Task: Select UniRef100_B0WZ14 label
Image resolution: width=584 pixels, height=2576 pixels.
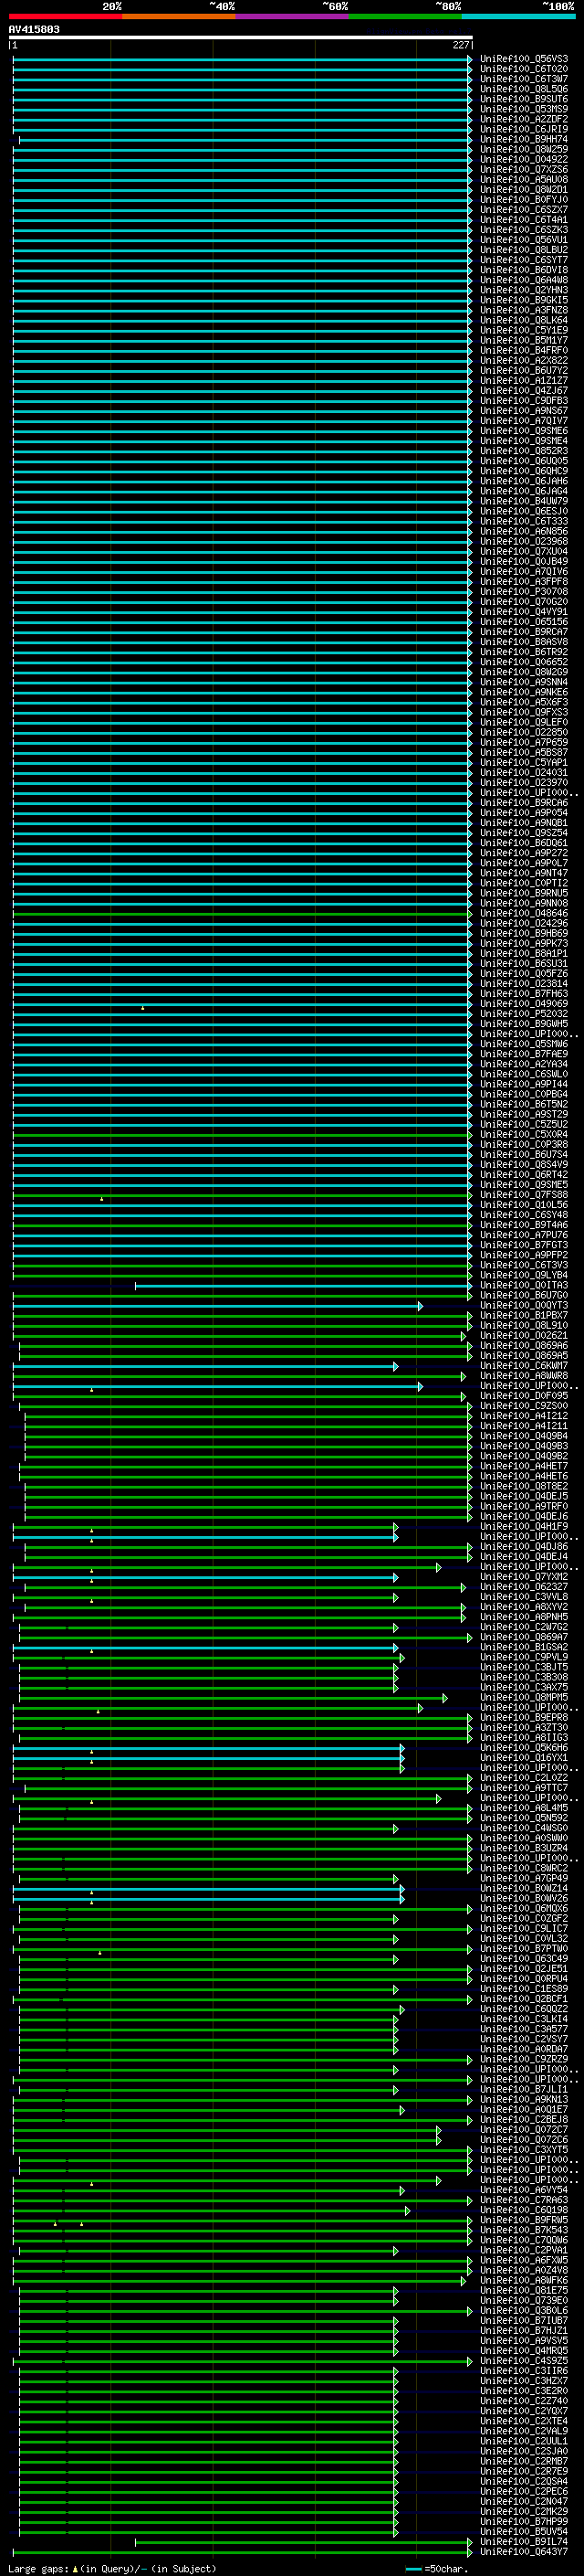Action: click(x=524, y=1888)
